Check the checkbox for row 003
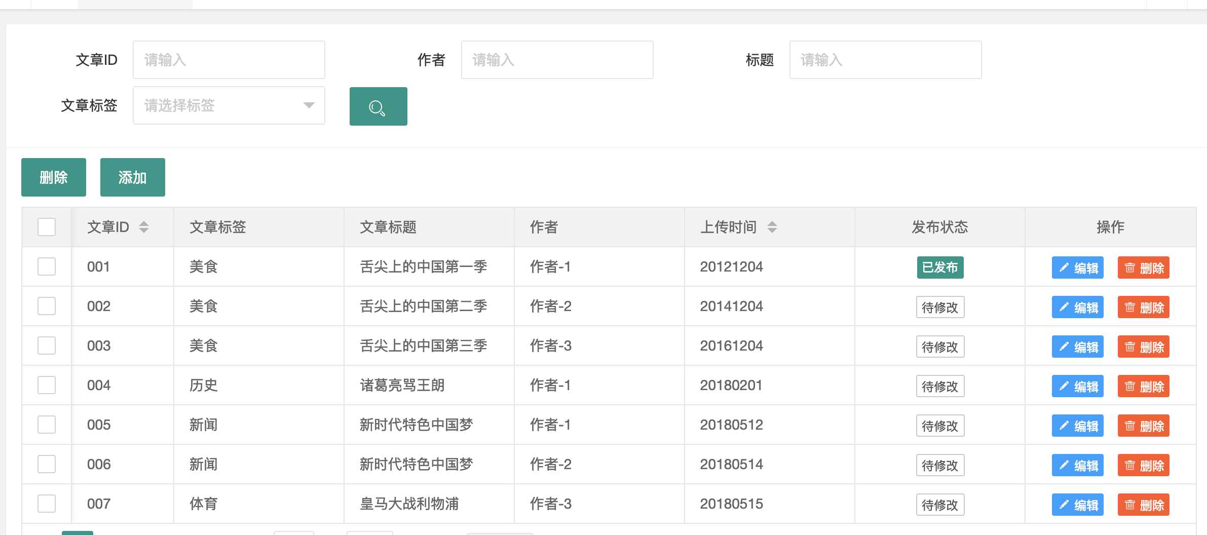 [x=47, y=346]
